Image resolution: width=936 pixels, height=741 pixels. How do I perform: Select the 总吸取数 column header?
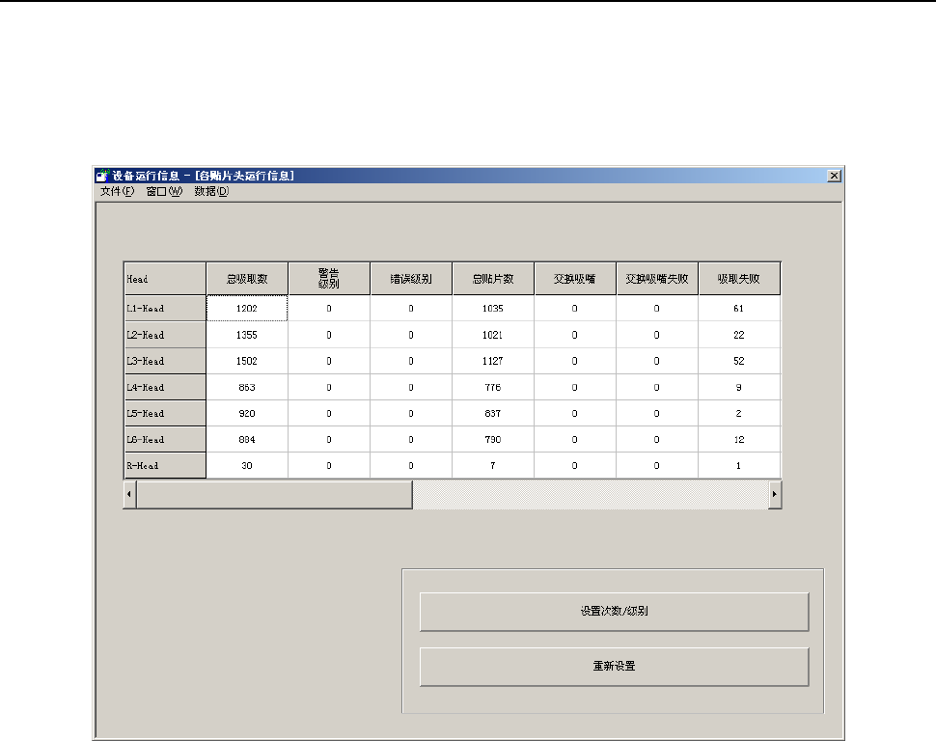[x=247, y=279]
